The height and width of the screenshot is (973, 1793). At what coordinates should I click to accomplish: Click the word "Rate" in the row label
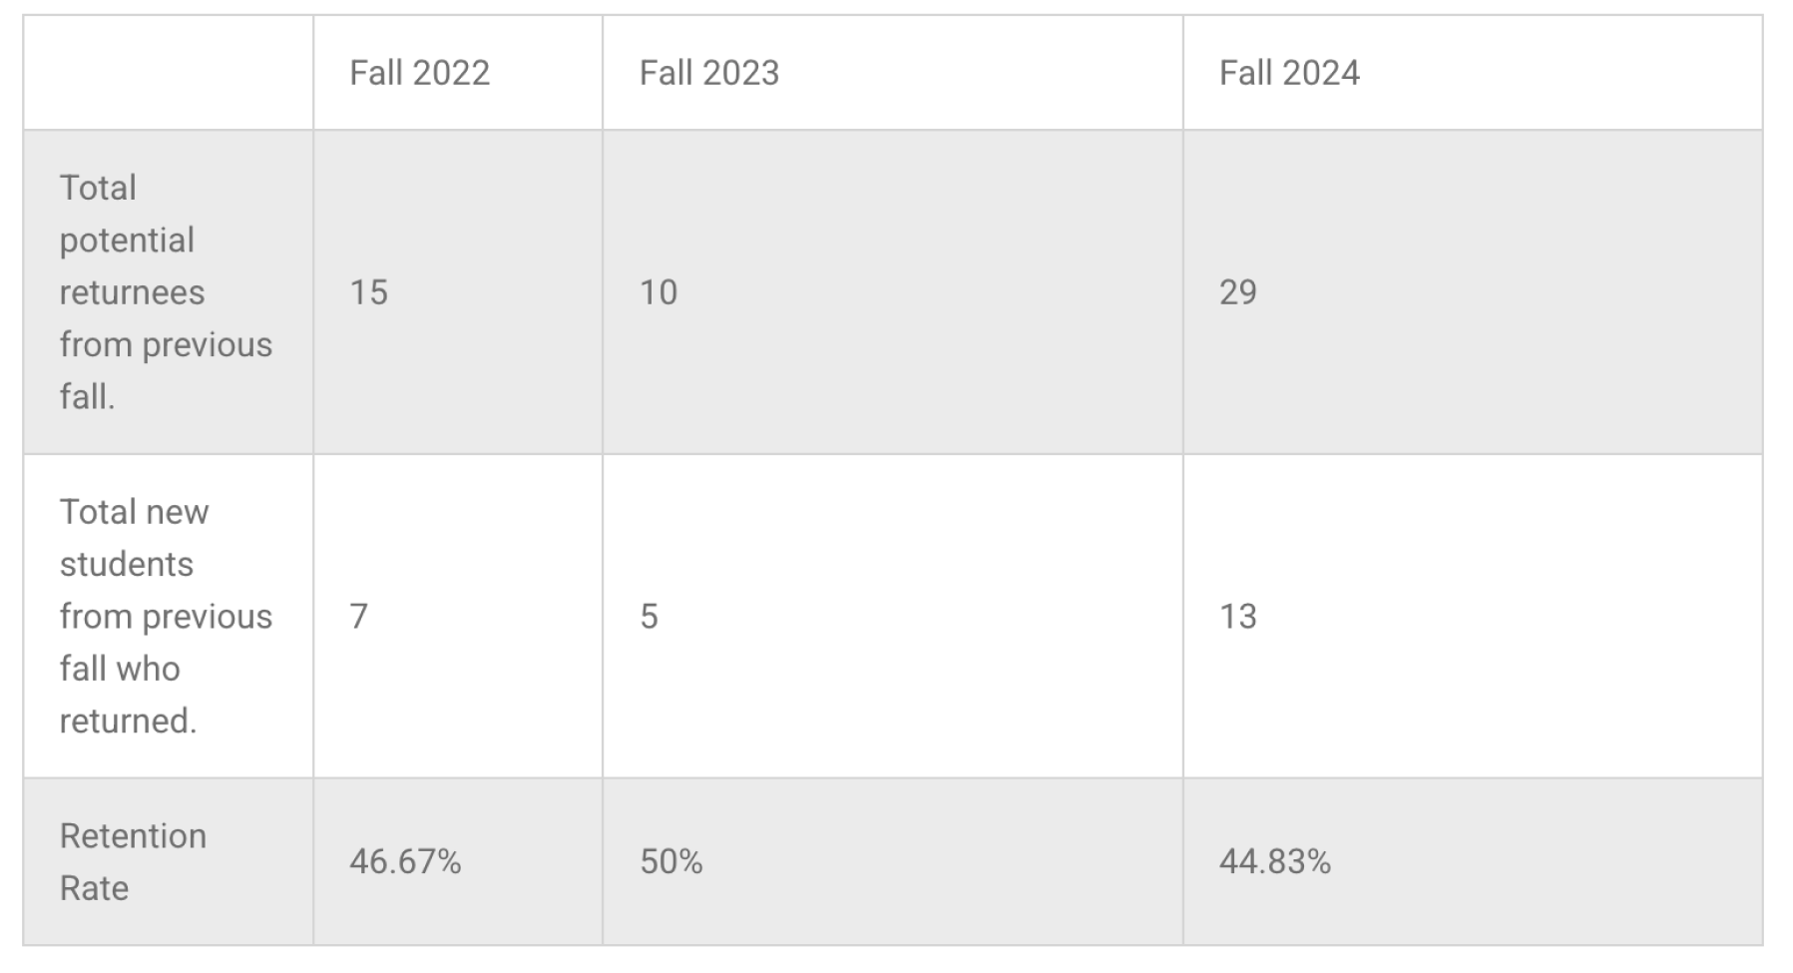coord(94,888)
